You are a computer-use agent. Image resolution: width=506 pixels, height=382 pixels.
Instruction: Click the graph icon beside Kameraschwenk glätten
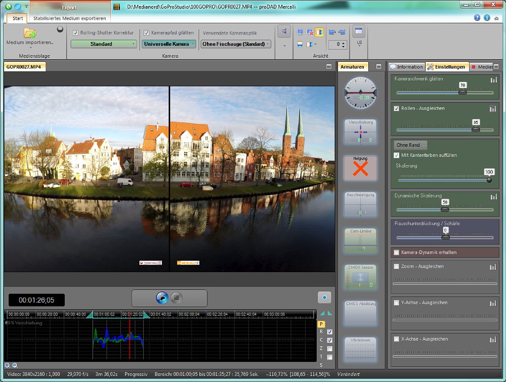pos(493,79)
